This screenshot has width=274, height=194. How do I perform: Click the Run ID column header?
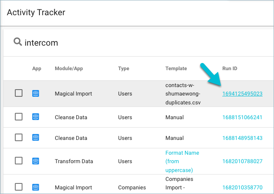pyautogui.click(x=230, y=68)
